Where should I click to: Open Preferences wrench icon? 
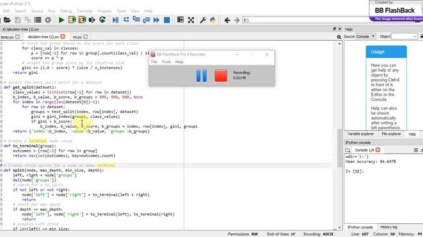click(203, 20)
